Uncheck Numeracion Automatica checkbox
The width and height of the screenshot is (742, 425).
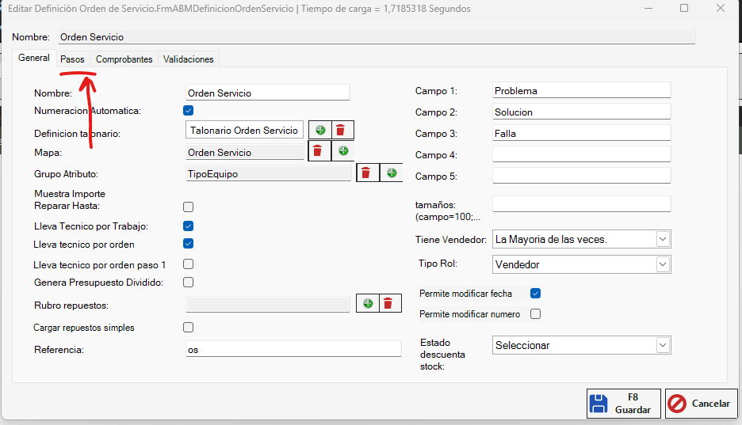tap(189, 111)
